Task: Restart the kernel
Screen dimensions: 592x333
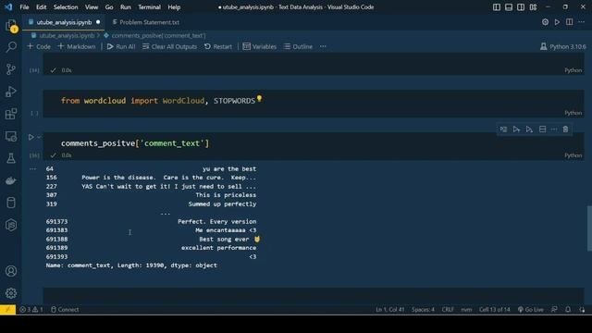Action: click(x=218, y=46)
